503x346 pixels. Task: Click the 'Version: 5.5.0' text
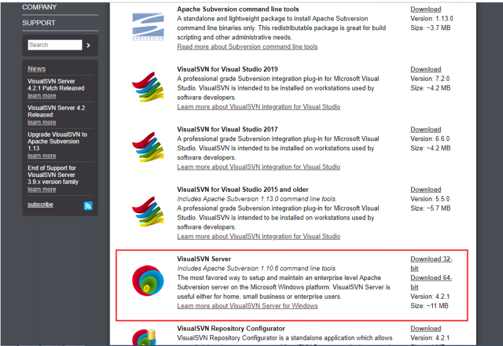[430, 199]
